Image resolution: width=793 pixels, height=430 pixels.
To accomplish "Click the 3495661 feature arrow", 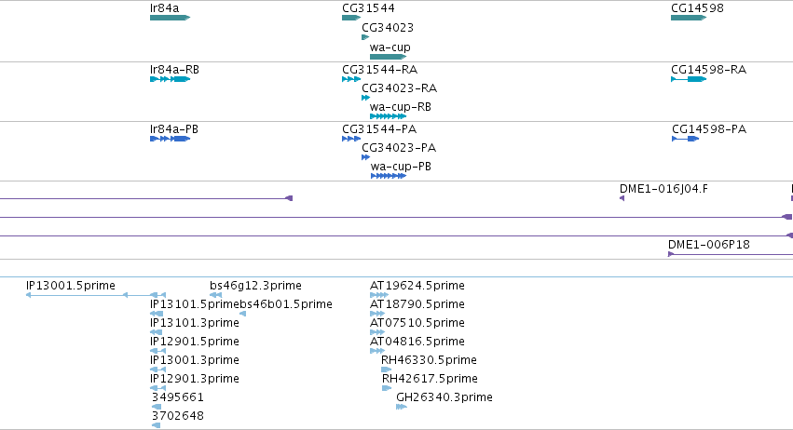I will pos(157,407).
